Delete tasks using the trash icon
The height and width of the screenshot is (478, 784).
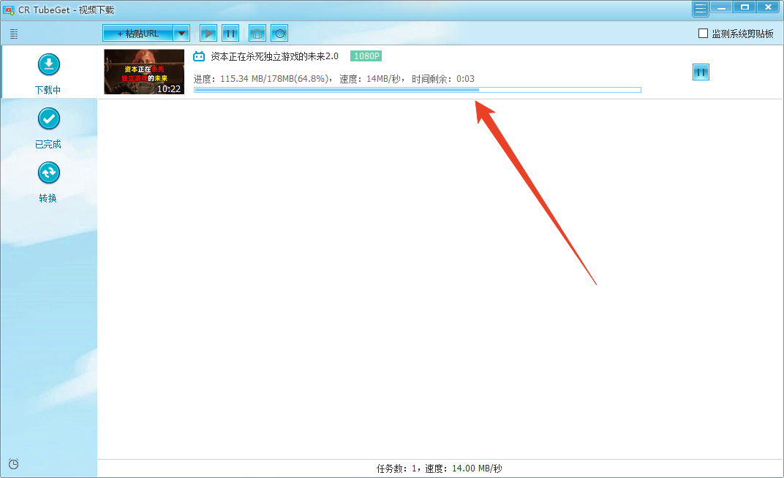point(257,32)
